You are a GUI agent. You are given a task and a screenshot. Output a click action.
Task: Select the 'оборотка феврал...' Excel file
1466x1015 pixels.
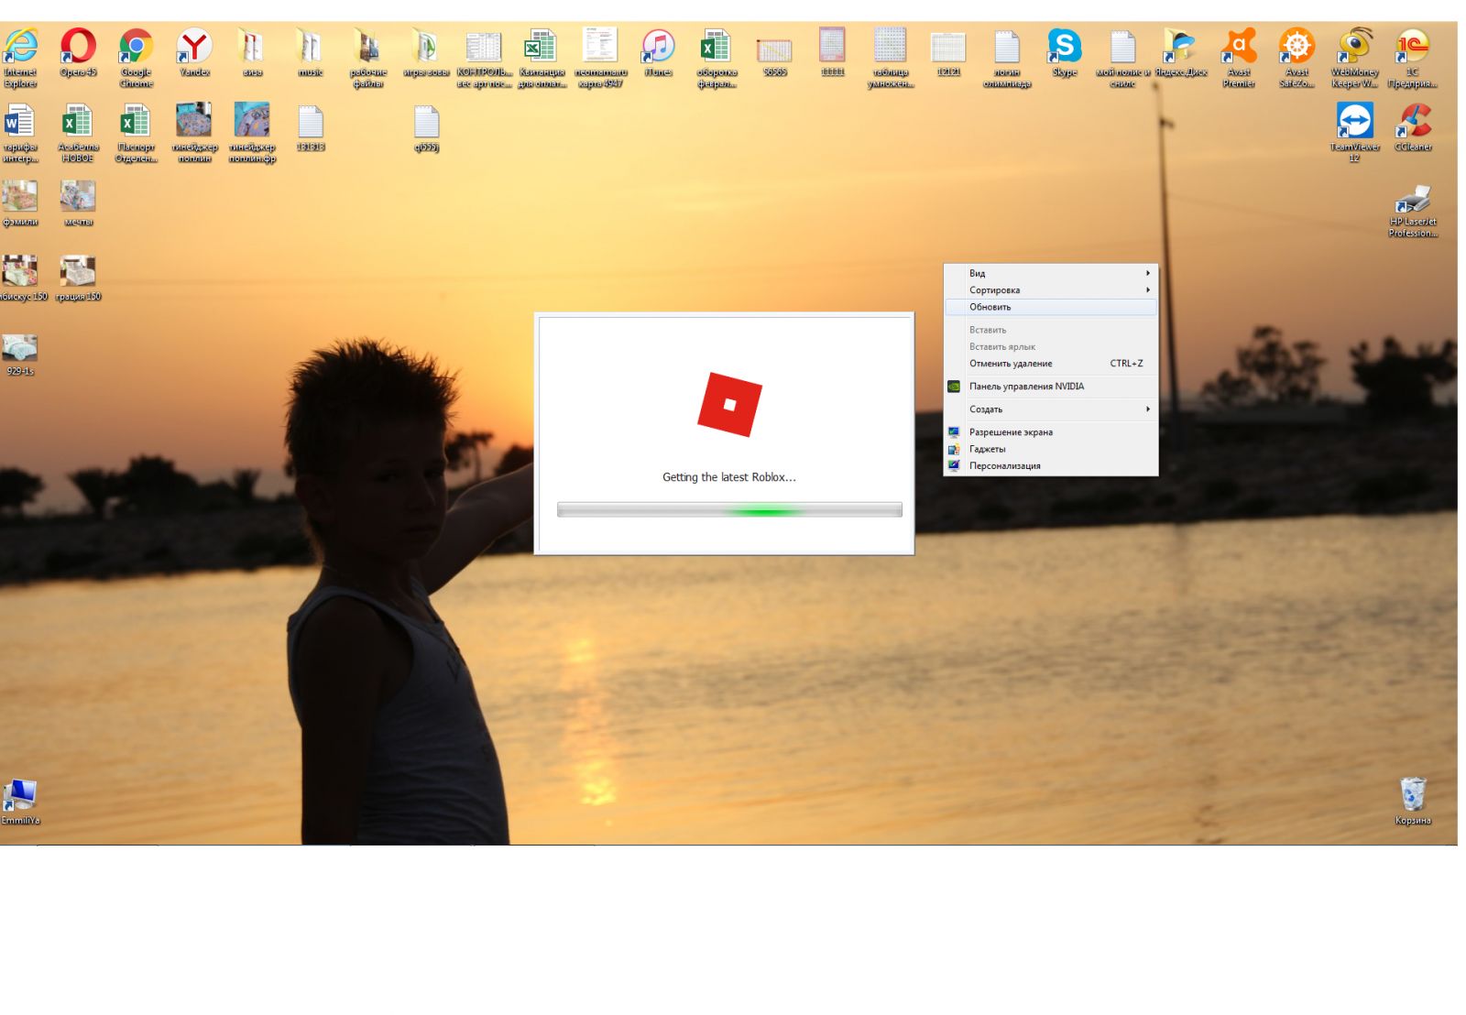[x=717, y=57]
